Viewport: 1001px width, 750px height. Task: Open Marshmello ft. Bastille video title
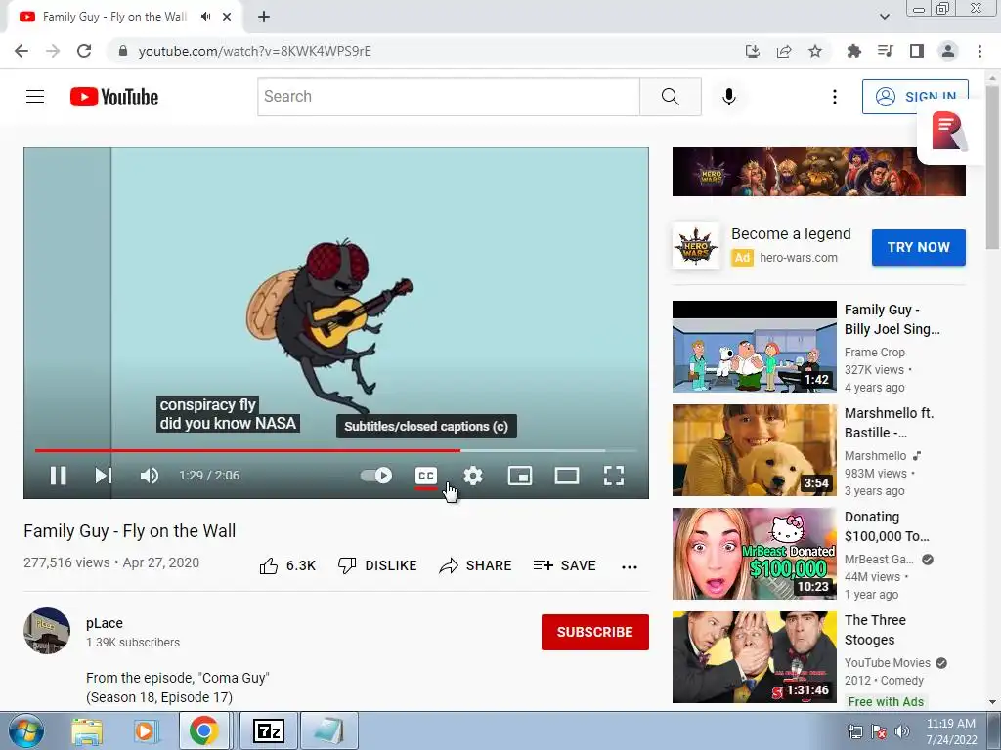tap(889, 423)
